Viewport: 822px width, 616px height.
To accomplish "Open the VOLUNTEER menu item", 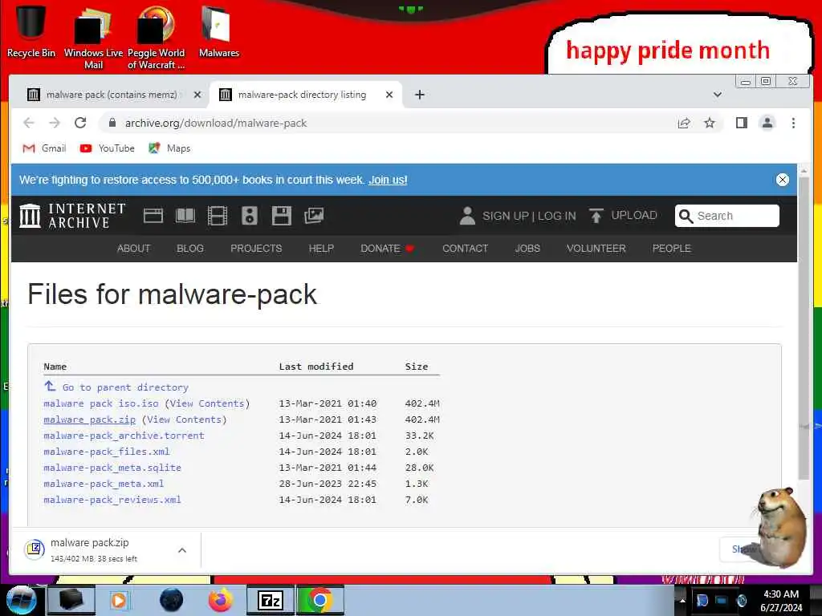I will click(x=596, y=249).
